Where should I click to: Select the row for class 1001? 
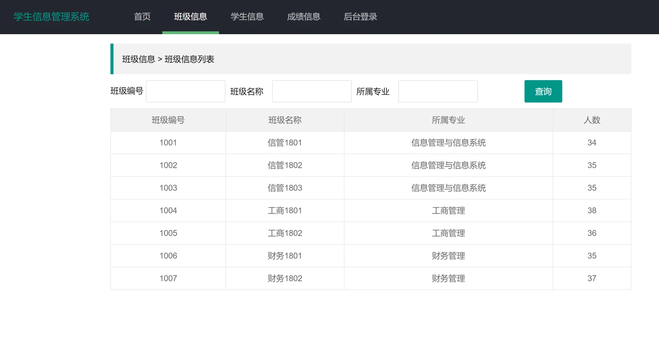(168, 142)
